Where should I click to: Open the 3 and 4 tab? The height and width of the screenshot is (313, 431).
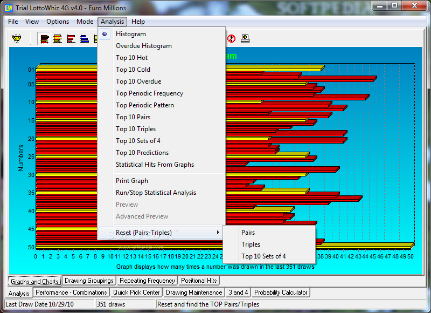tap(238, 292)
